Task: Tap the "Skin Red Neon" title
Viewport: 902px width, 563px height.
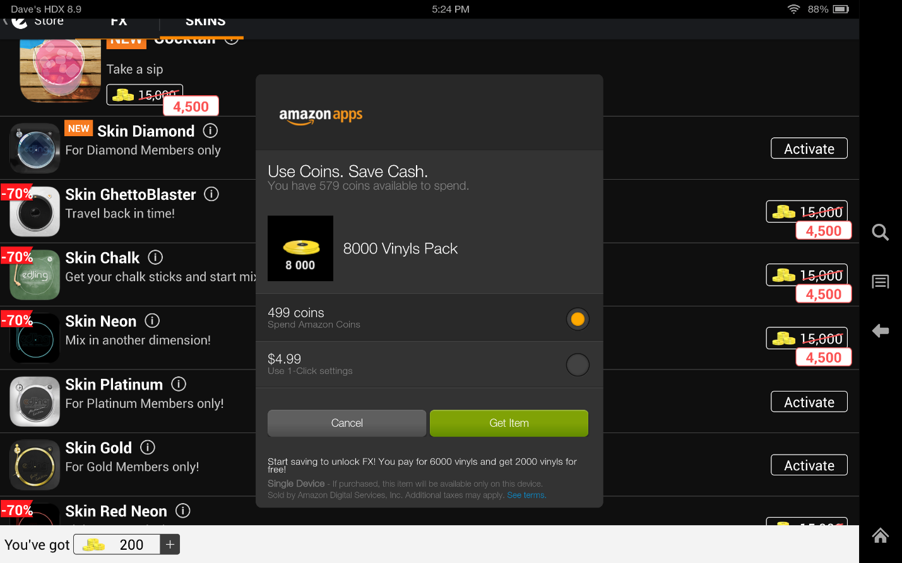Action: (x=116, y=511)
